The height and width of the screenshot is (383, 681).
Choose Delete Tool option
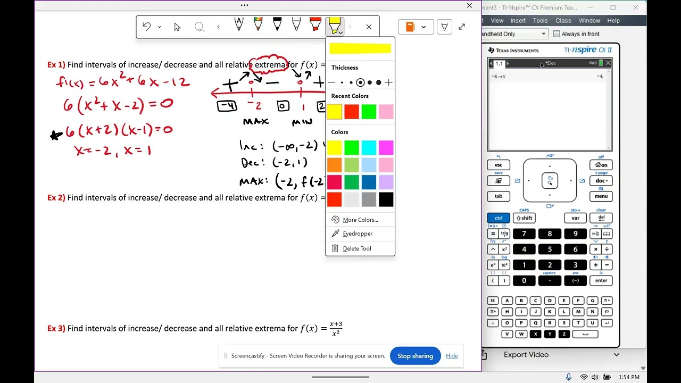coord(360,248)
